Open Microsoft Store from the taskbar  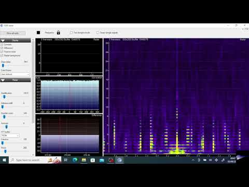pos(93,160)
